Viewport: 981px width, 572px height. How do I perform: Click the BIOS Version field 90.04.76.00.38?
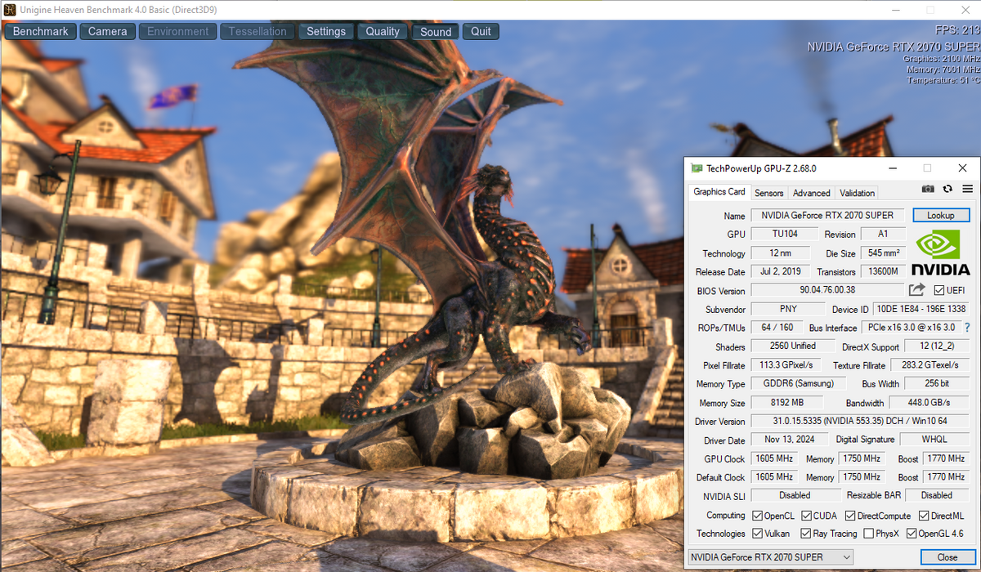click(x=827, y=290)
